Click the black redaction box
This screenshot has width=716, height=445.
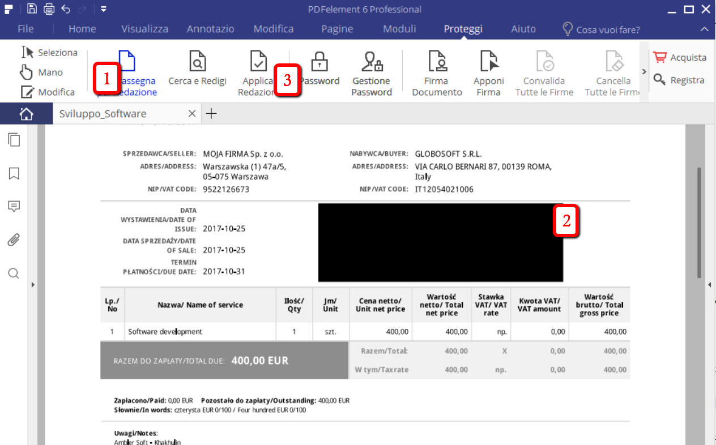pyautogui.click(x=441, y=242)
